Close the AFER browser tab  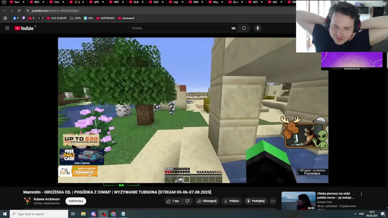[x=103, y=2]
